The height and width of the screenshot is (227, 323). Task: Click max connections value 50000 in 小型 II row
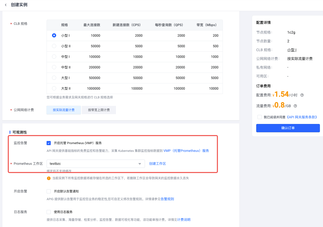(x=96, y=46)
